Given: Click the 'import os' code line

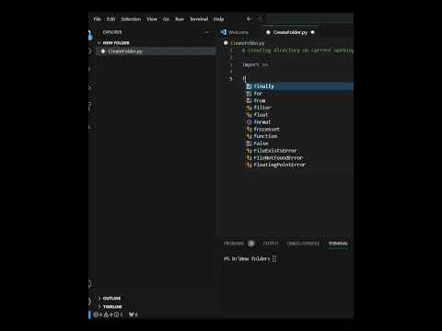Looking at the screenshot, I should point(255,64).
